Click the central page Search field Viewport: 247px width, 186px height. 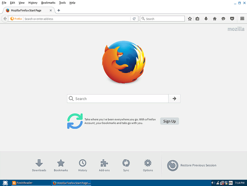tap(118, 99)
